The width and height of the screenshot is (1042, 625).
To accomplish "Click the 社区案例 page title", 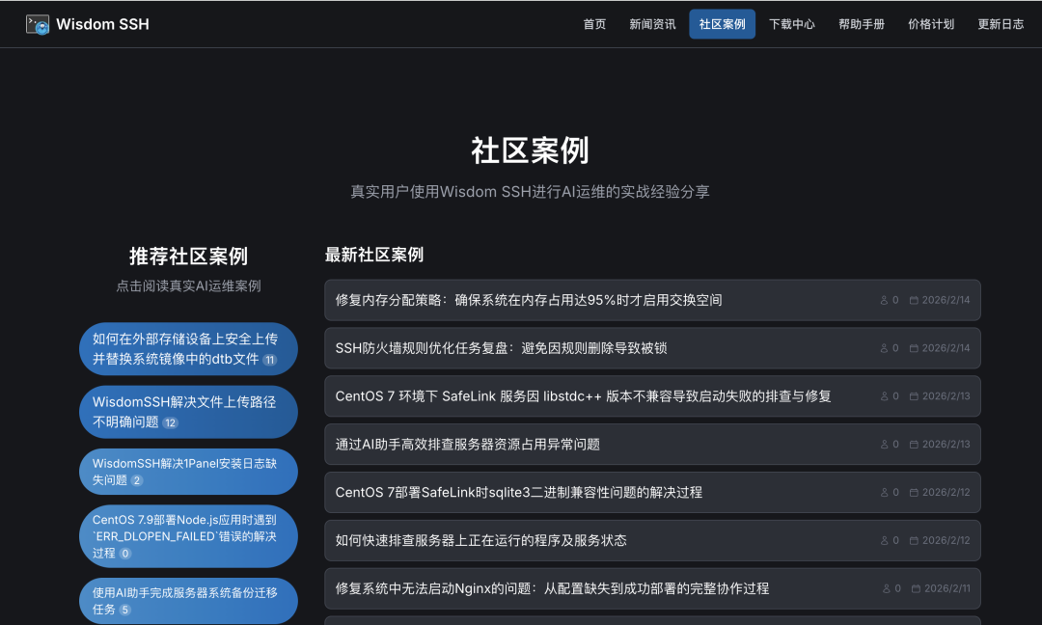I will click(530, 150).
